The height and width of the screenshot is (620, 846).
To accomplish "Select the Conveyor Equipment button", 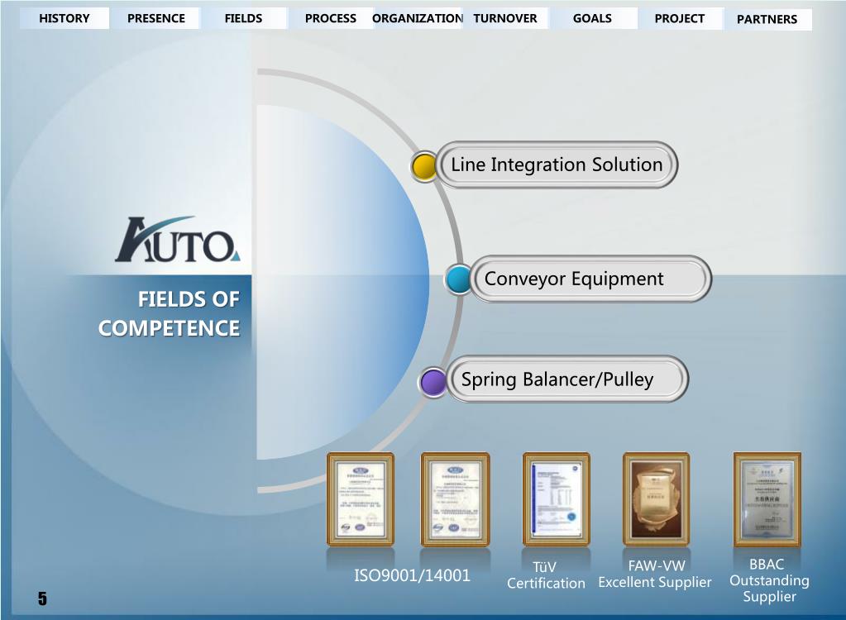I will point(590,279).
